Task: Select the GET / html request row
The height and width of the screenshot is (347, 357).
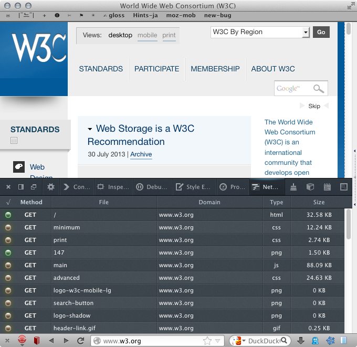Action: pyautogui.click(x=172, y=215)
